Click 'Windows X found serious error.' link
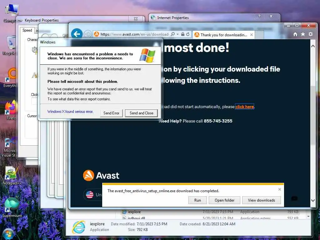The width and height of the screenshot is (320, 240). click(x=70, y=112)
